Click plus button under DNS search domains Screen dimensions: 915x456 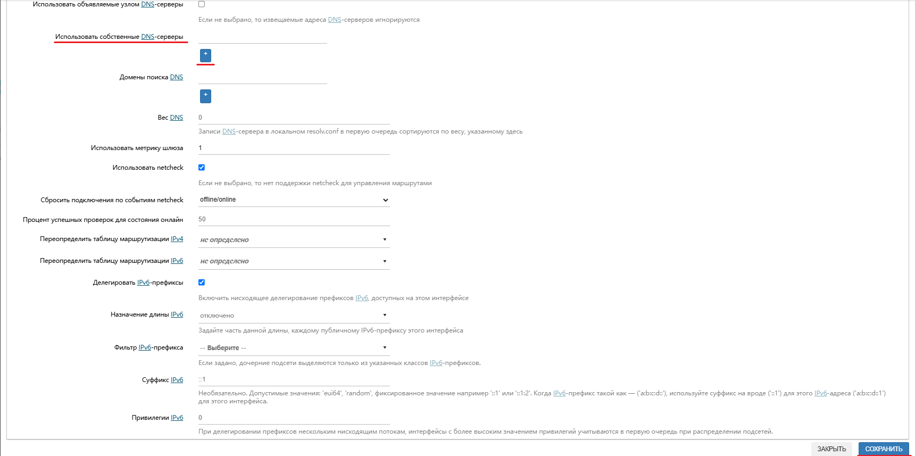[x=205, y=96]
